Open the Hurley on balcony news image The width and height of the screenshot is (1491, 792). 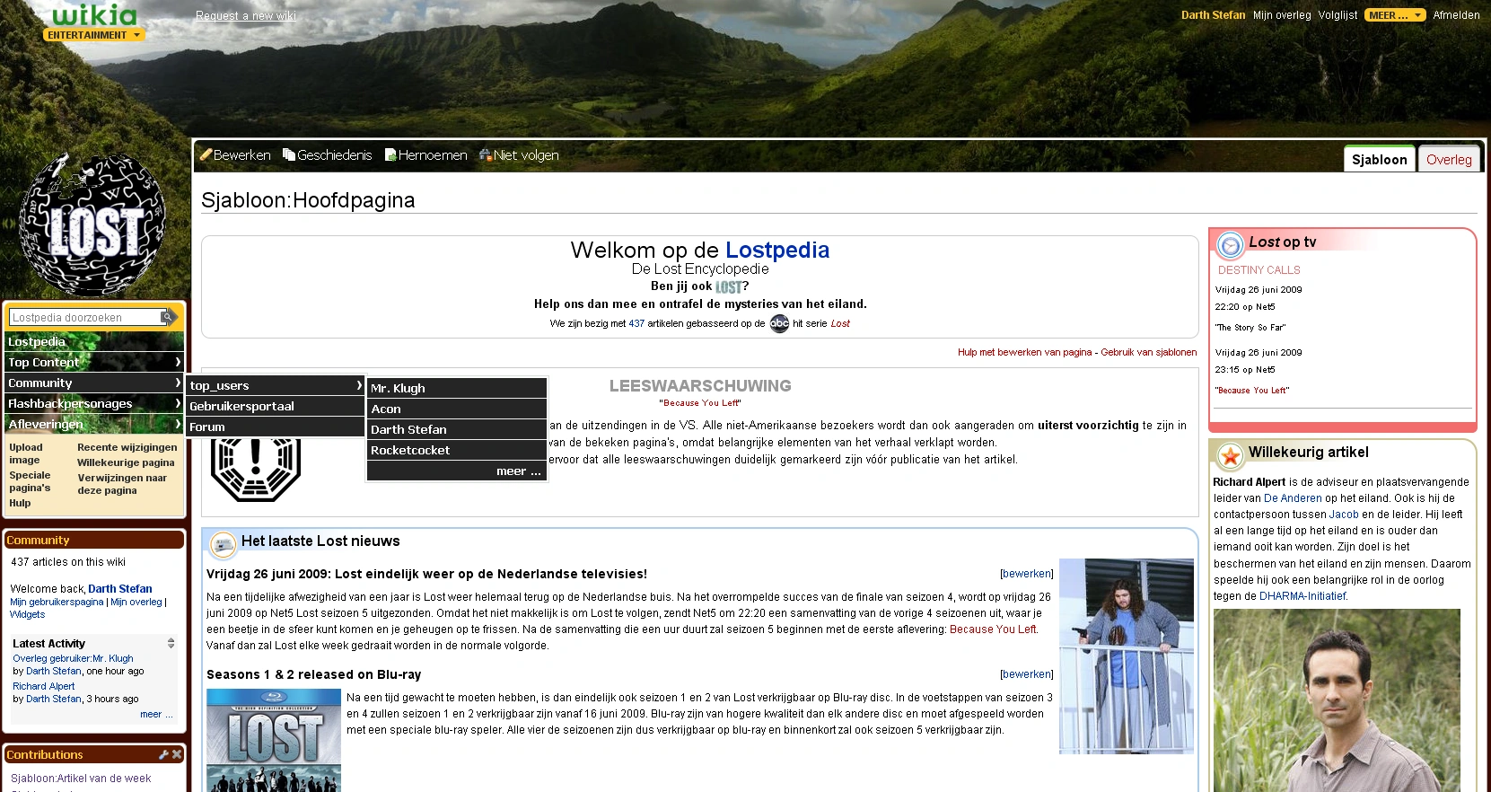pos(1127,656)
